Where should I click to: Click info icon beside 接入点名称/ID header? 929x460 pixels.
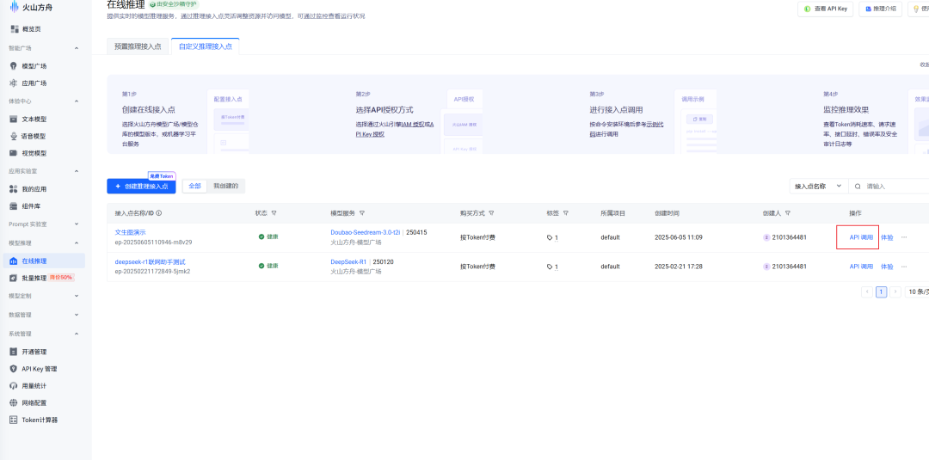pos(159,213)
